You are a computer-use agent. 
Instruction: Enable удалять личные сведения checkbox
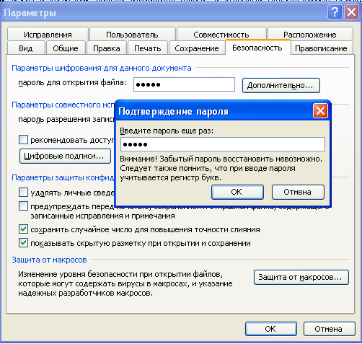23,193
